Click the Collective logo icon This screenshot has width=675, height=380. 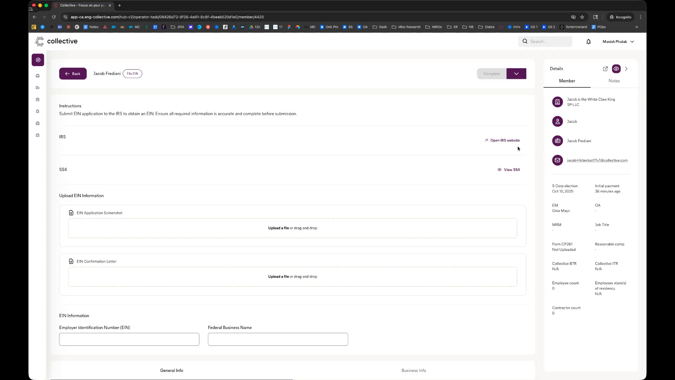click(x=40, y=42)
